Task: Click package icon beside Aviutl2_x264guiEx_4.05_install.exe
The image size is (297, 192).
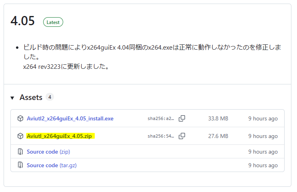Action: [x=20, y=118]
